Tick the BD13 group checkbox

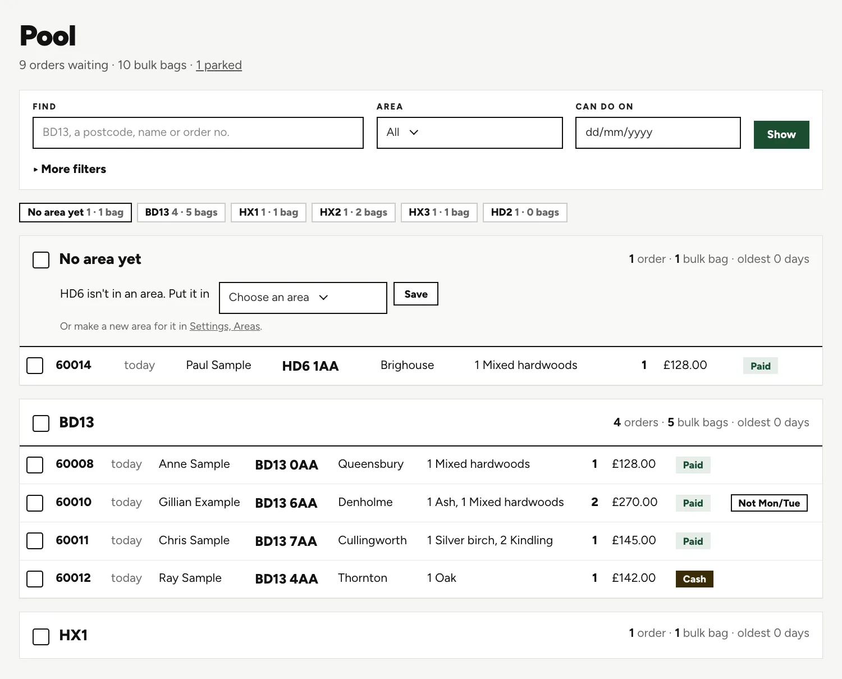pos(41,423)
